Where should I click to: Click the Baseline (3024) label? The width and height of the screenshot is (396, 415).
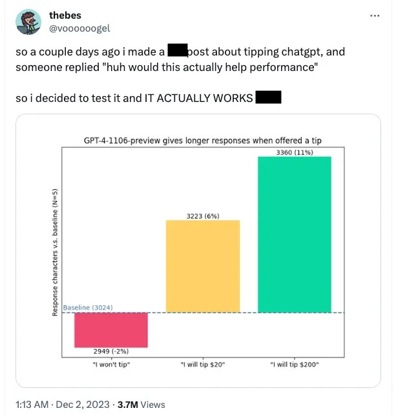tap(88, 308)
